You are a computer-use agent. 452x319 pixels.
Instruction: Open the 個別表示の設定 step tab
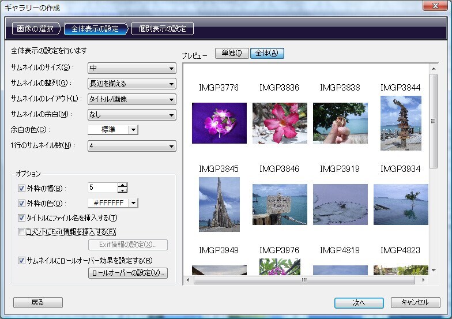(163, 29)
